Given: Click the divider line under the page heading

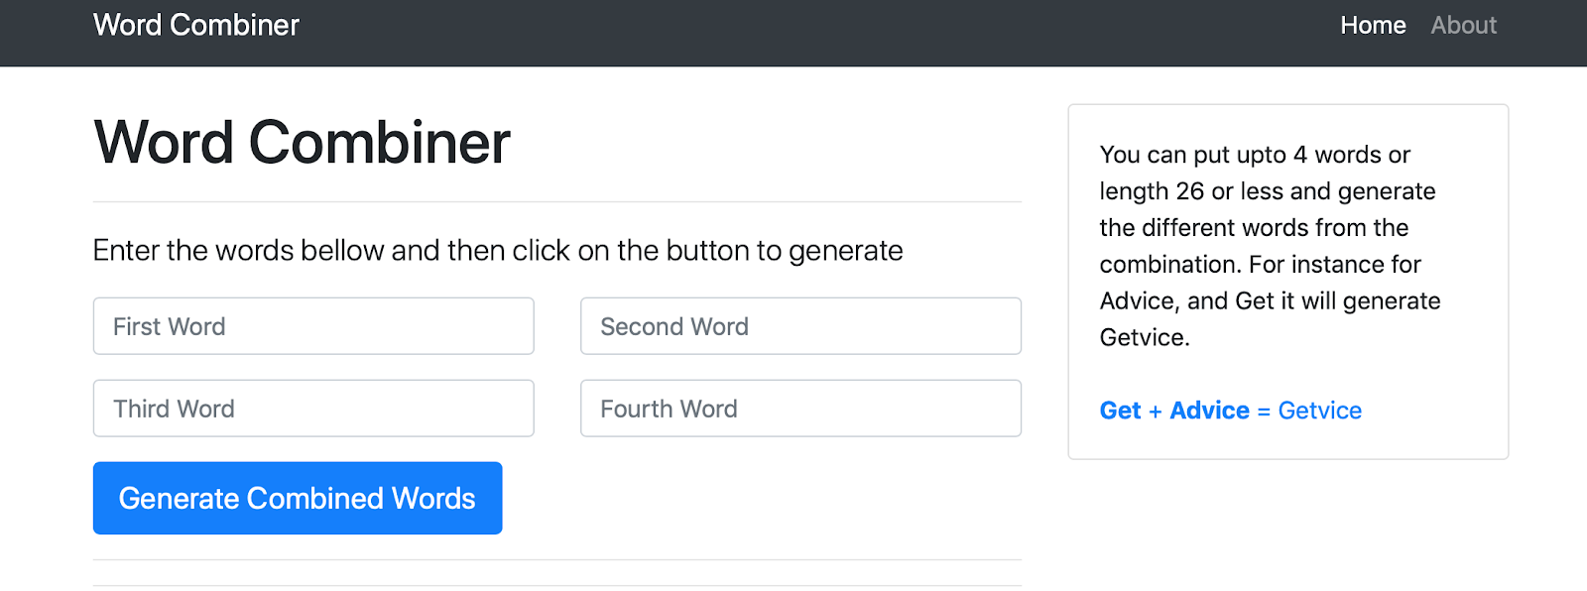Looking at the screenshot, I should coord(557,202).
